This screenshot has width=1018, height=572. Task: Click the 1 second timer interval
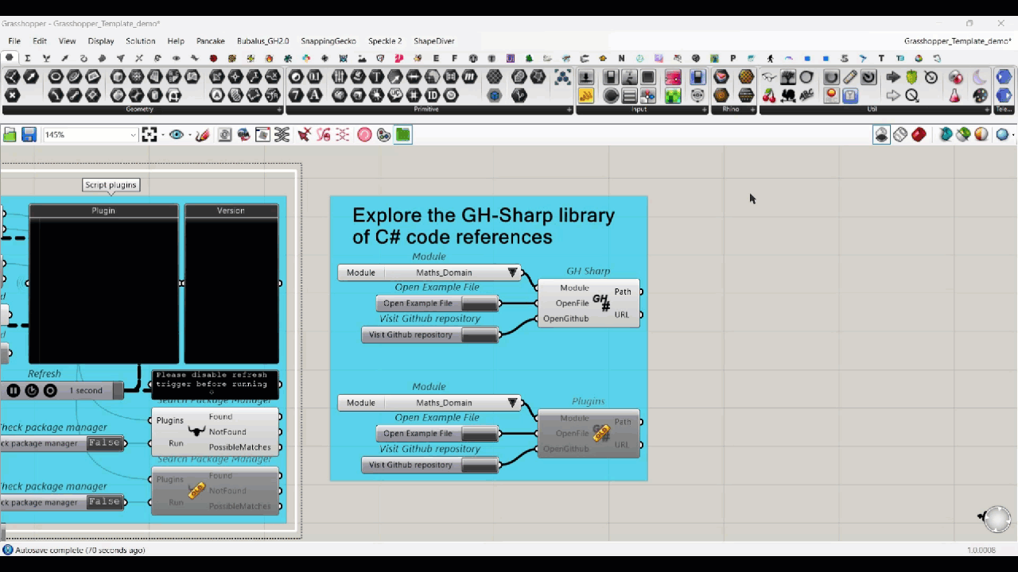point(86,390)
